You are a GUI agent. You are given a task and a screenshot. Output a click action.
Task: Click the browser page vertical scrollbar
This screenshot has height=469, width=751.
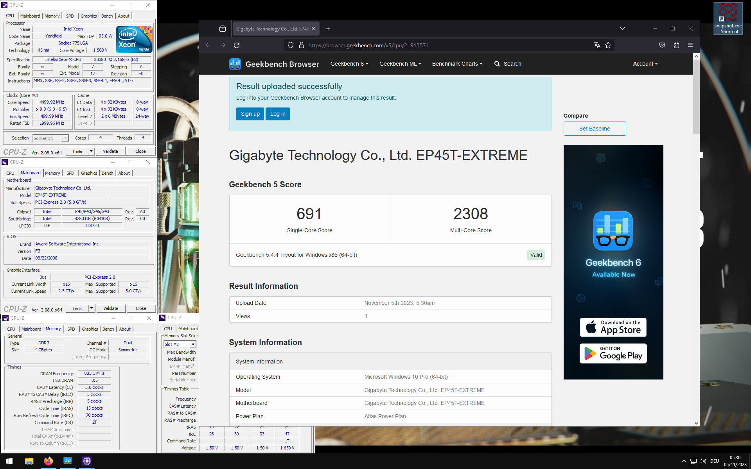(696, 97)
